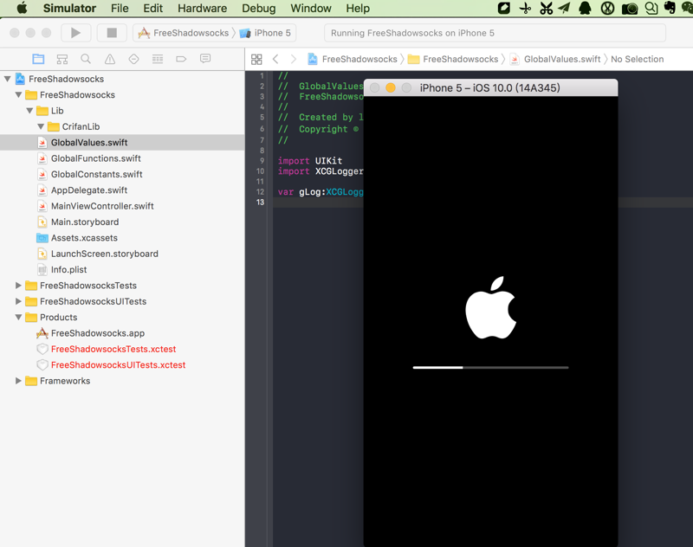This screenshot has width=693, height=547.
Task: Open the Issue navigator warning icon
Action: 109,59
